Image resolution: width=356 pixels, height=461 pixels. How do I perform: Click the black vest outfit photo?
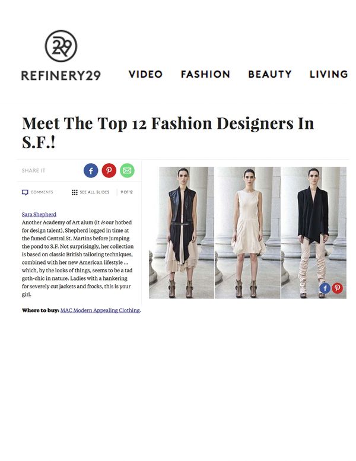pyautogui.click(x=182, y=233)
